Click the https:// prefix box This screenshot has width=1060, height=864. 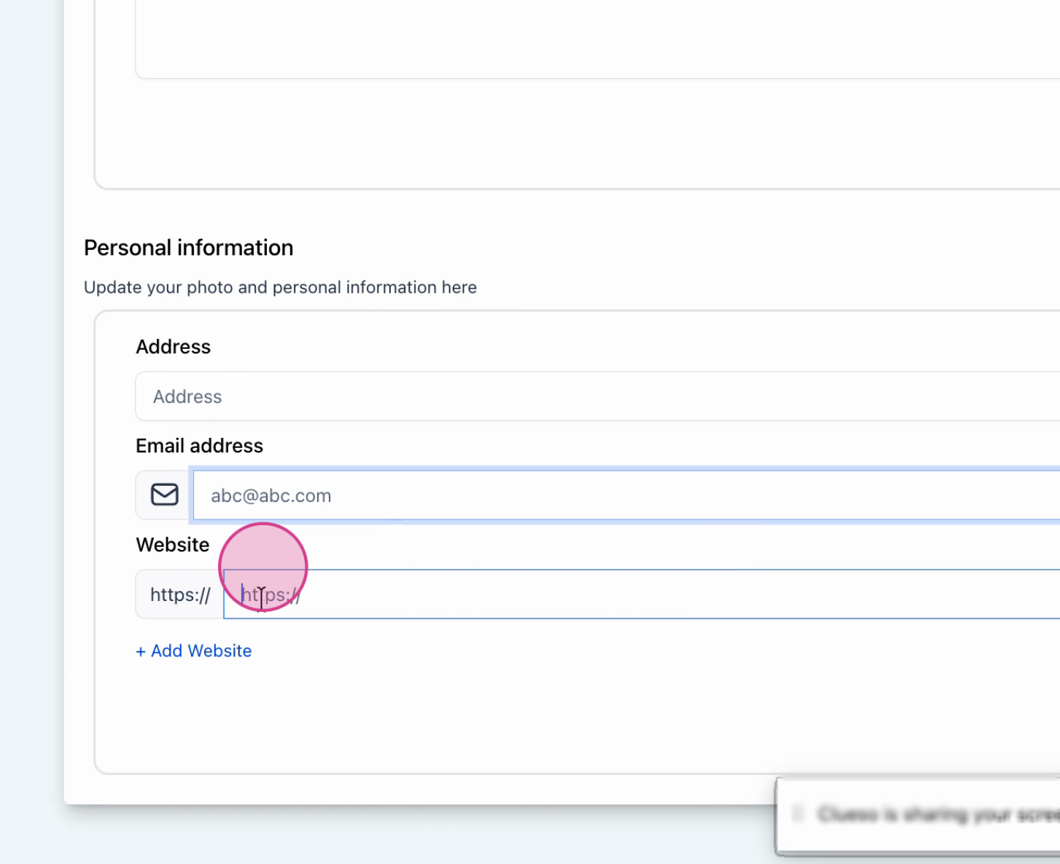tap(180, 594)
